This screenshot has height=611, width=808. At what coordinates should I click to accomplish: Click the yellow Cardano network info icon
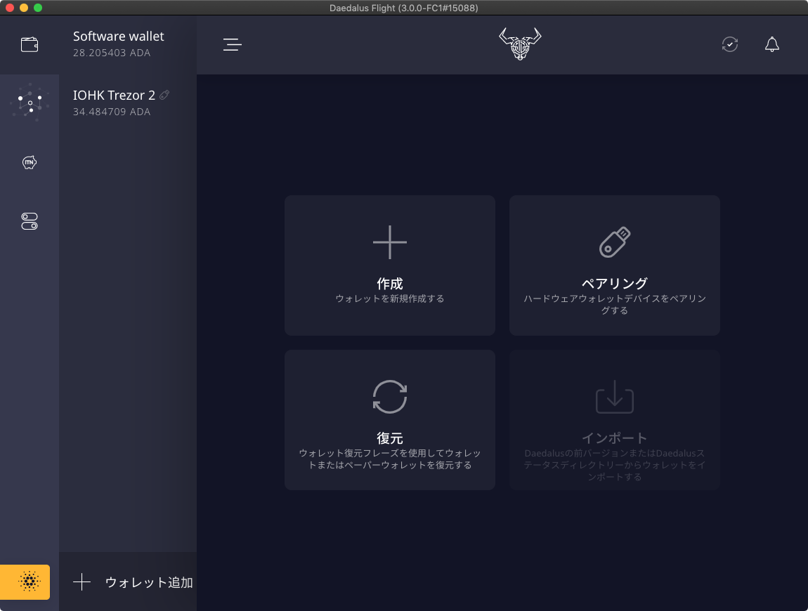tap(25, 582)
